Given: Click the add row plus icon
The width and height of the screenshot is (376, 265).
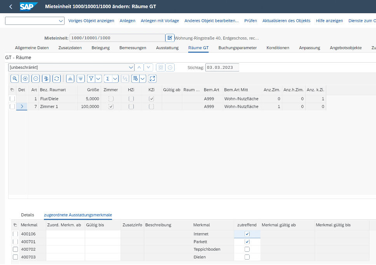Looking at the screenshot, I should [25, 78].
